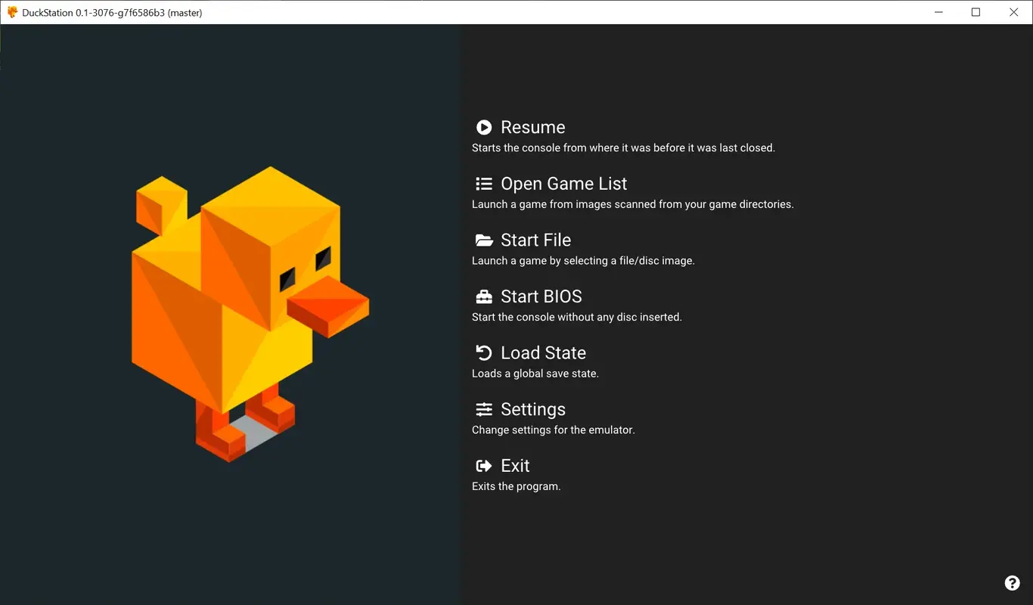
Task: Click the DuckStation version text in the title bar
Action: pyautogui.click(x=111, y=12)
